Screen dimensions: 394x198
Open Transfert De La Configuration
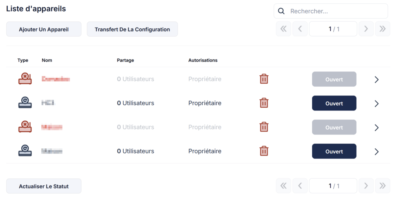[132, 29]
